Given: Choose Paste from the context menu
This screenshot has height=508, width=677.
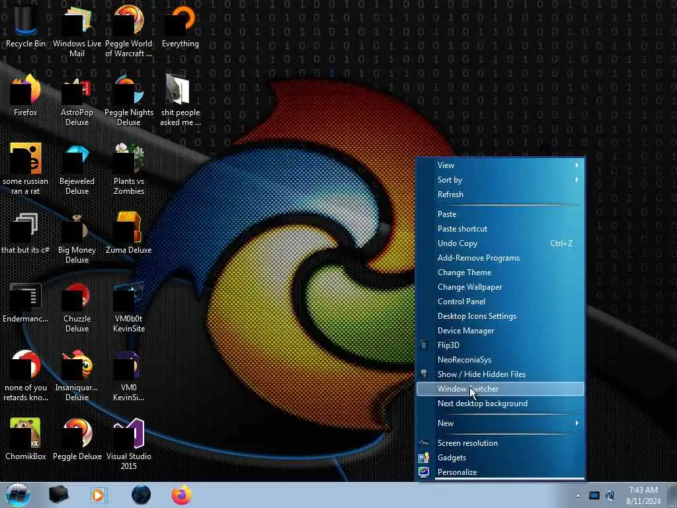Looking at the screenshot, I should 500,214.
